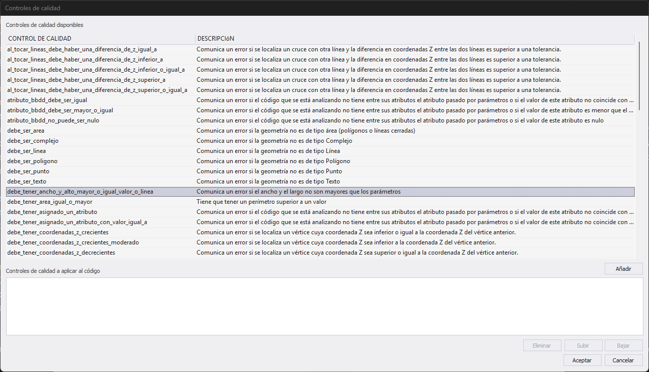
Task: Click highlighted row debe_tener_ancho_y_alto_mayor_o_igual_valor_o_linea
Action: 320,192
